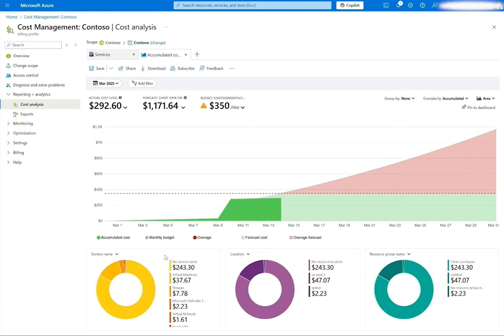Open Cloud Shell from top bar
Viewport: 504px width, 336px height.
(x=386, y=5)
